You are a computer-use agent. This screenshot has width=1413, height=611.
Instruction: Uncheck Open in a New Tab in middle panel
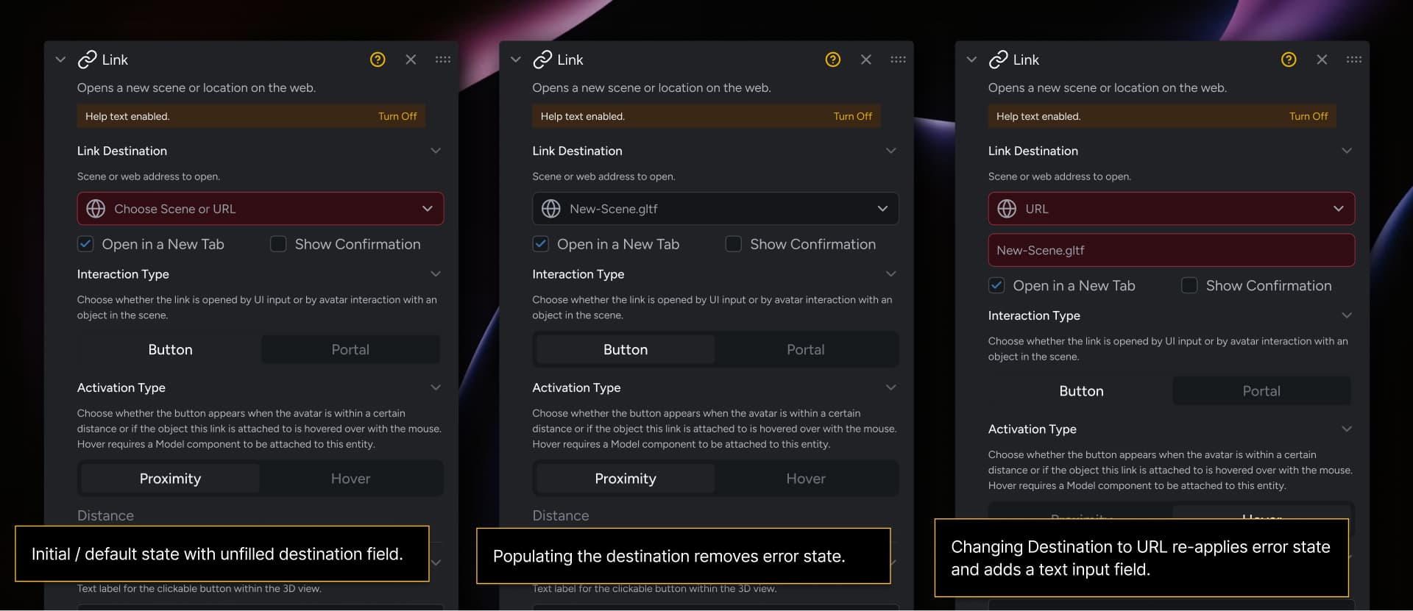point(541,244)
